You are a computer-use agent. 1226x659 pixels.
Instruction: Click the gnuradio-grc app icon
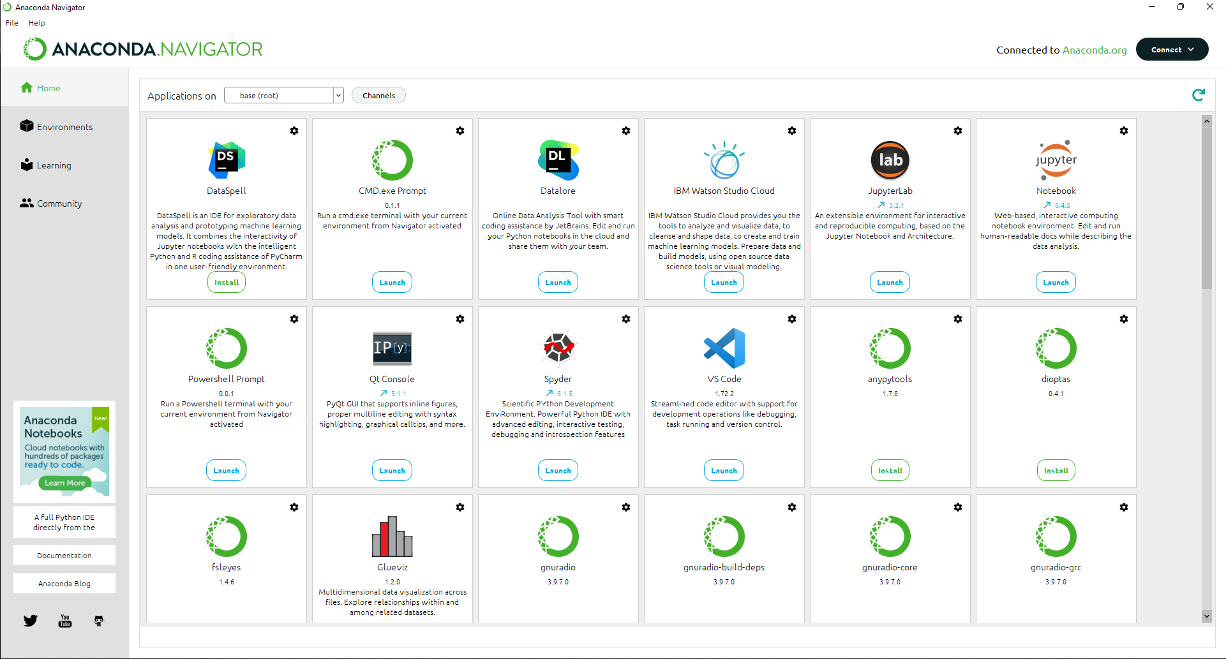[x=1056, y=537]
